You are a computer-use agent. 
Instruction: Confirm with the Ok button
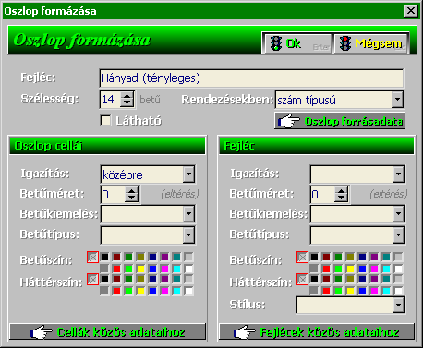pyautogui.click(x=297, y=43)
